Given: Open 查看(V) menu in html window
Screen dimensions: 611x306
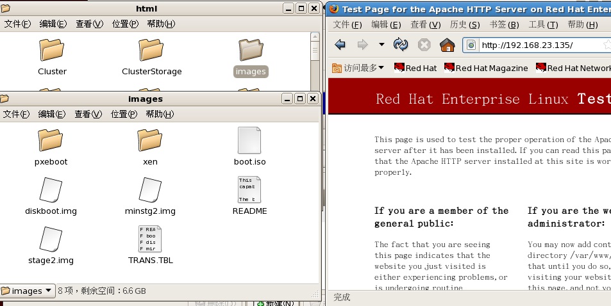Looking at the screenshot, I should click(x=89, y=24).
